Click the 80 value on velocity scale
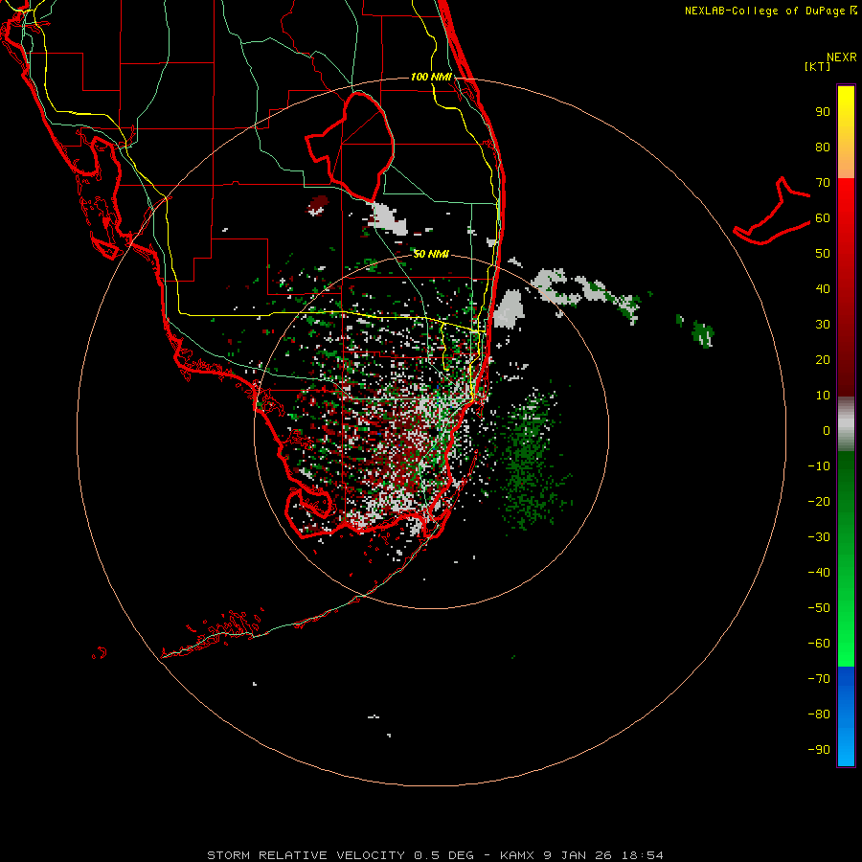The image size is (862, 862). click(823, 147)
